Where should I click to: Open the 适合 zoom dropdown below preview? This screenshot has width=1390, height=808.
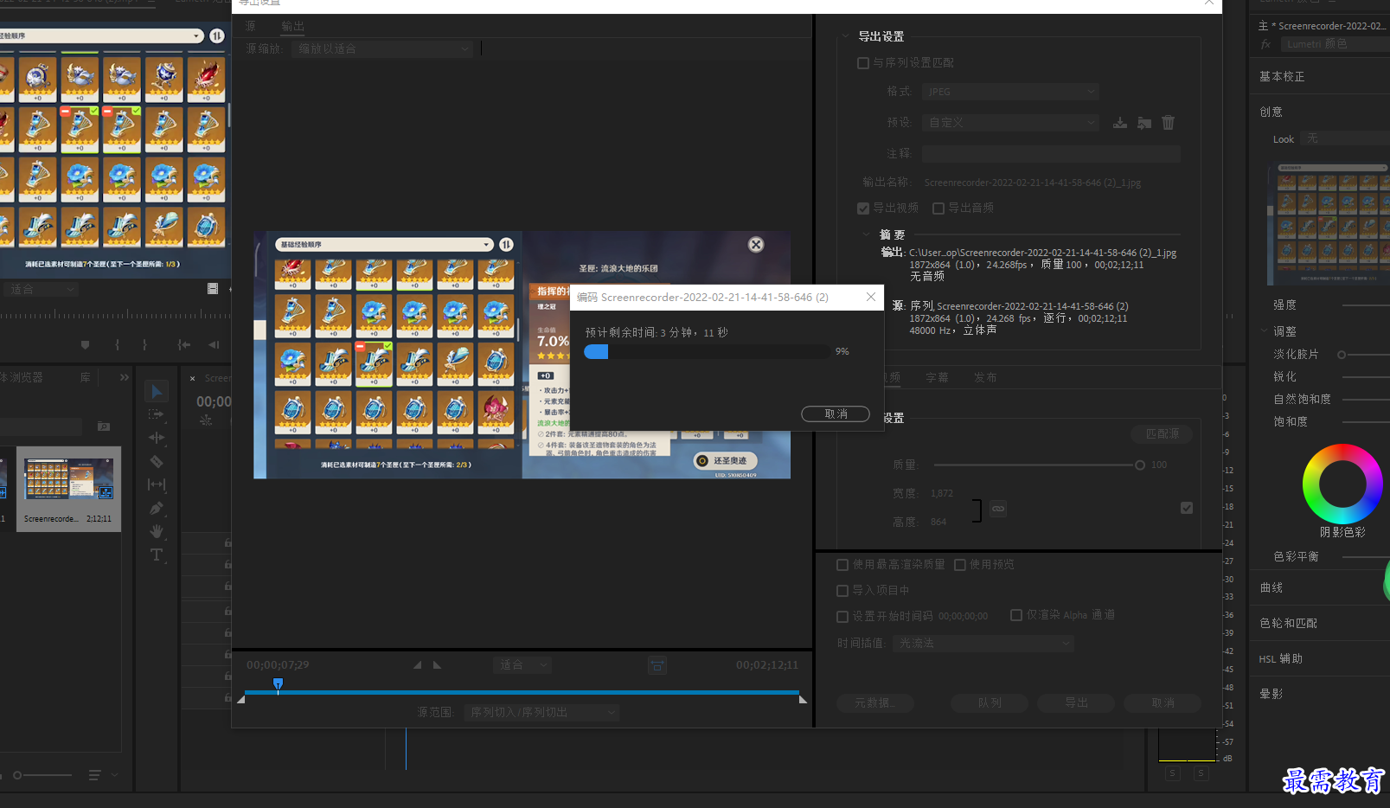point(522,665)
